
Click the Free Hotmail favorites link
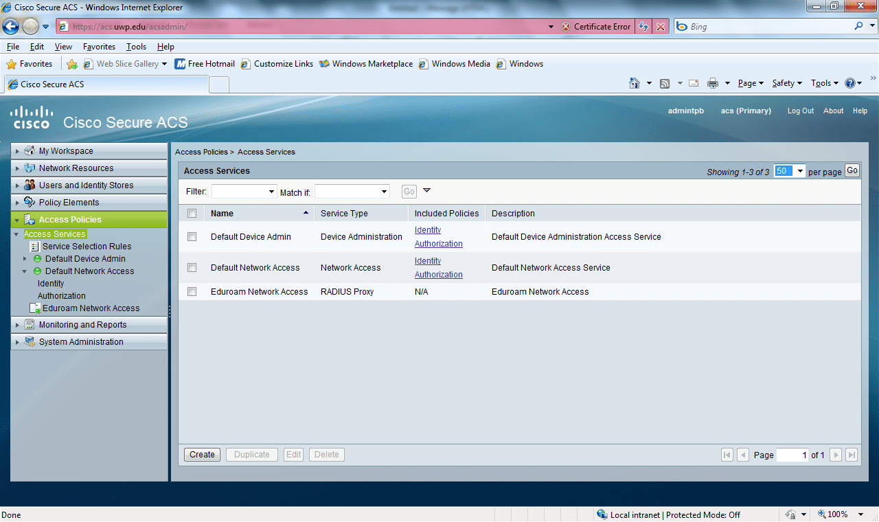click(x=205, y=64)
